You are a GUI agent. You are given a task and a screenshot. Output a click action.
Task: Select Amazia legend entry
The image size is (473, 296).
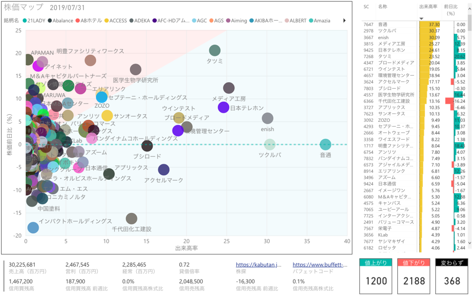(x=320, y=20)
